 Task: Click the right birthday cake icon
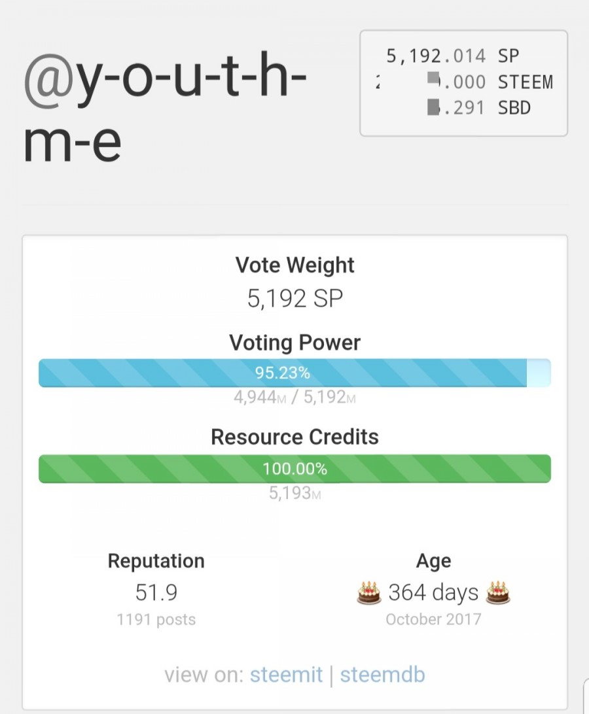498,592
